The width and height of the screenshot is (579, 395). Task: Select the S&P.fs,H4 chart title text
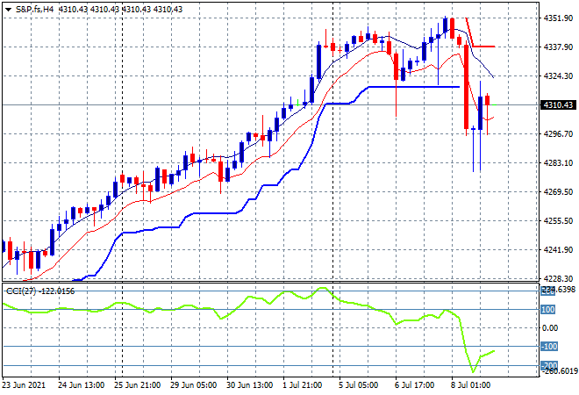coord(35,10)
